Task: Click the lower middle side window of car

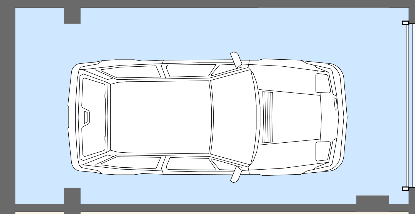Action: click(191, 164)
